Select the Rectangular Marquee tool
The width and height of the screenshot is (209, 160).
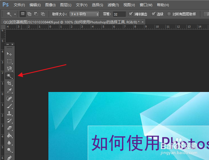9,61
